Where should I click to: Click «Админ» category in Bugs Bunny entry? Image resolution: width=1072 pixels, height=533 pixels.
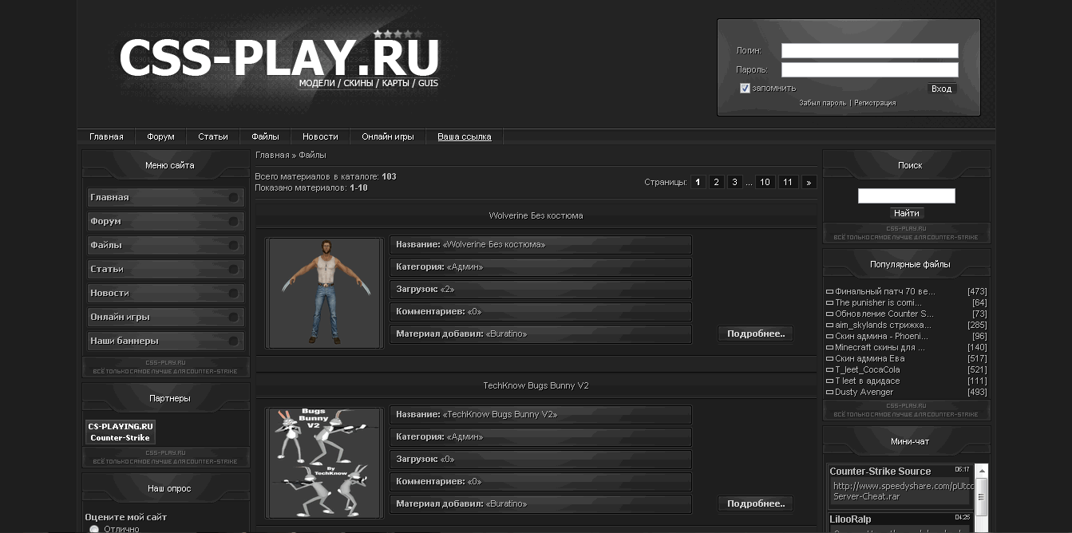click(x=465, y=436)
